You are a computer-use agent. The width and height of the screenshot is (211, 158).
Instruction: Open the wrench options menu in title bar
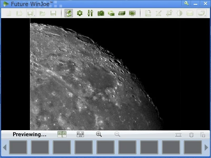186,3
